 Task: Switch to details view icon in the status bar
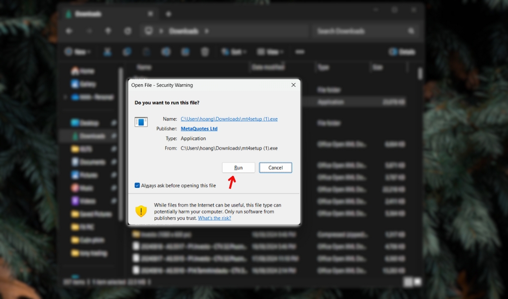click(408, 282)
